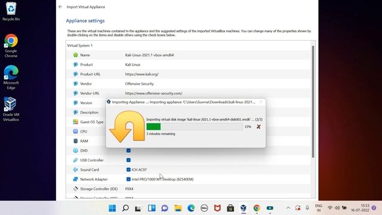Click the Product row icon
The height and width of the screenshot is (215, 382).
pos(76,64)
